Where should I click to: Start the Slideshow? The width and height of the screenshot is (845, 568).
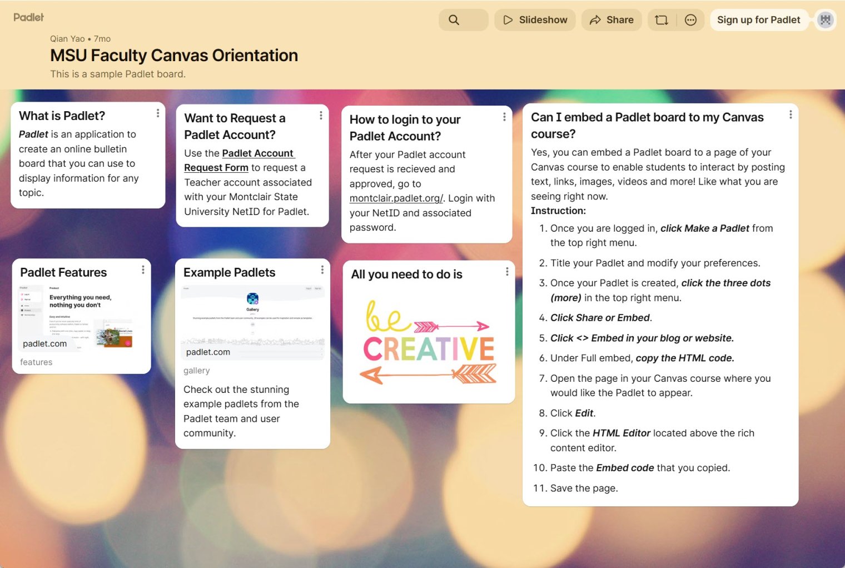[535, 20]
